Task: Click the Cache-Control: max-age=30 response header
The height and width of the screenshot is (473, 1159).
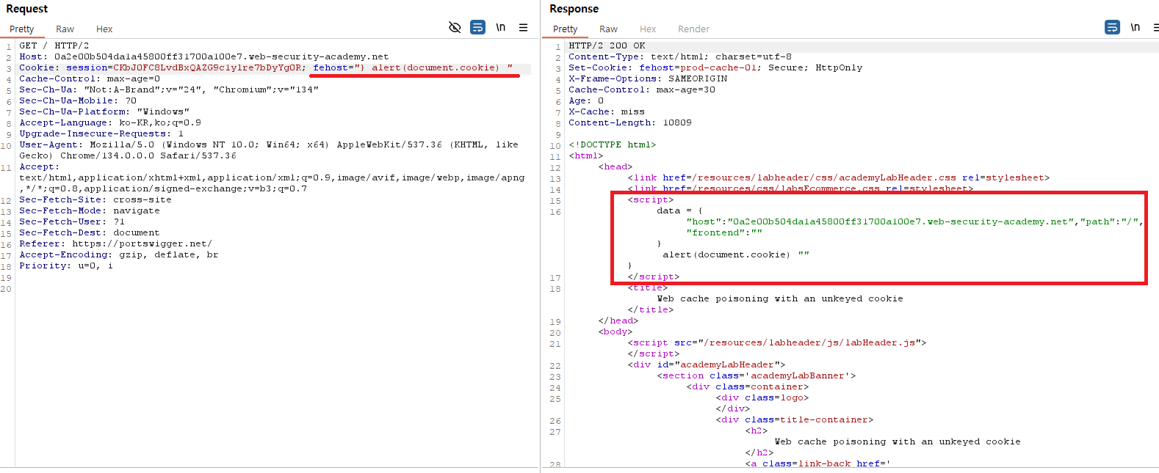Action: [642, 89]
